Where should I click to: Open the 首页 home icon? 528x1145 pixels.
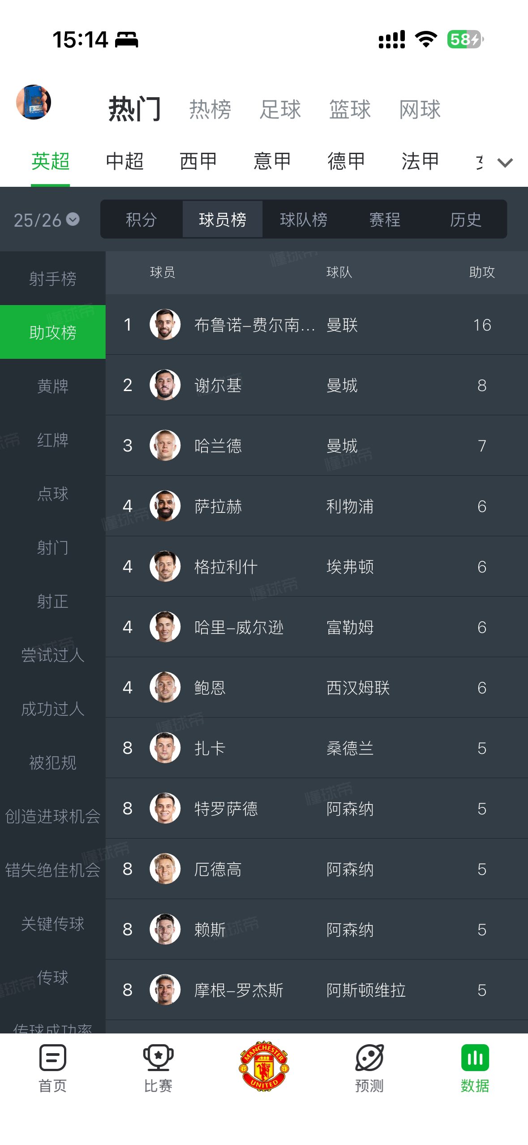52,1058
